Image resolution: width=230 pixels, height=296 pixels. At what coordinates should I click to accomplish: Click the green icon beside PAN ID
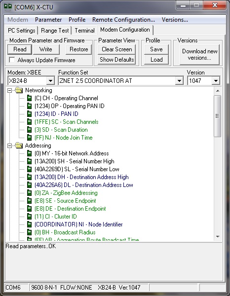tap(29, 114)
